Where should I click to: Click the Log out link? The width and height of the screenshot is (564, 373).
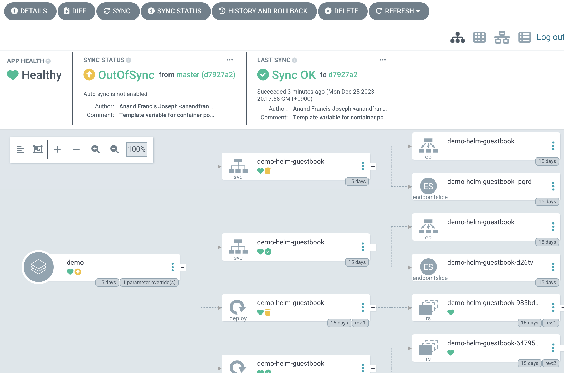pyautogui.click(x=550, y=37)
